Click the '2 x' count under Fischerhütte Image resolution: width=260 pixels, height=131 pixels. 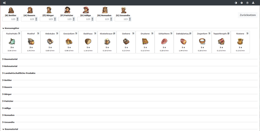pos(12,47)
